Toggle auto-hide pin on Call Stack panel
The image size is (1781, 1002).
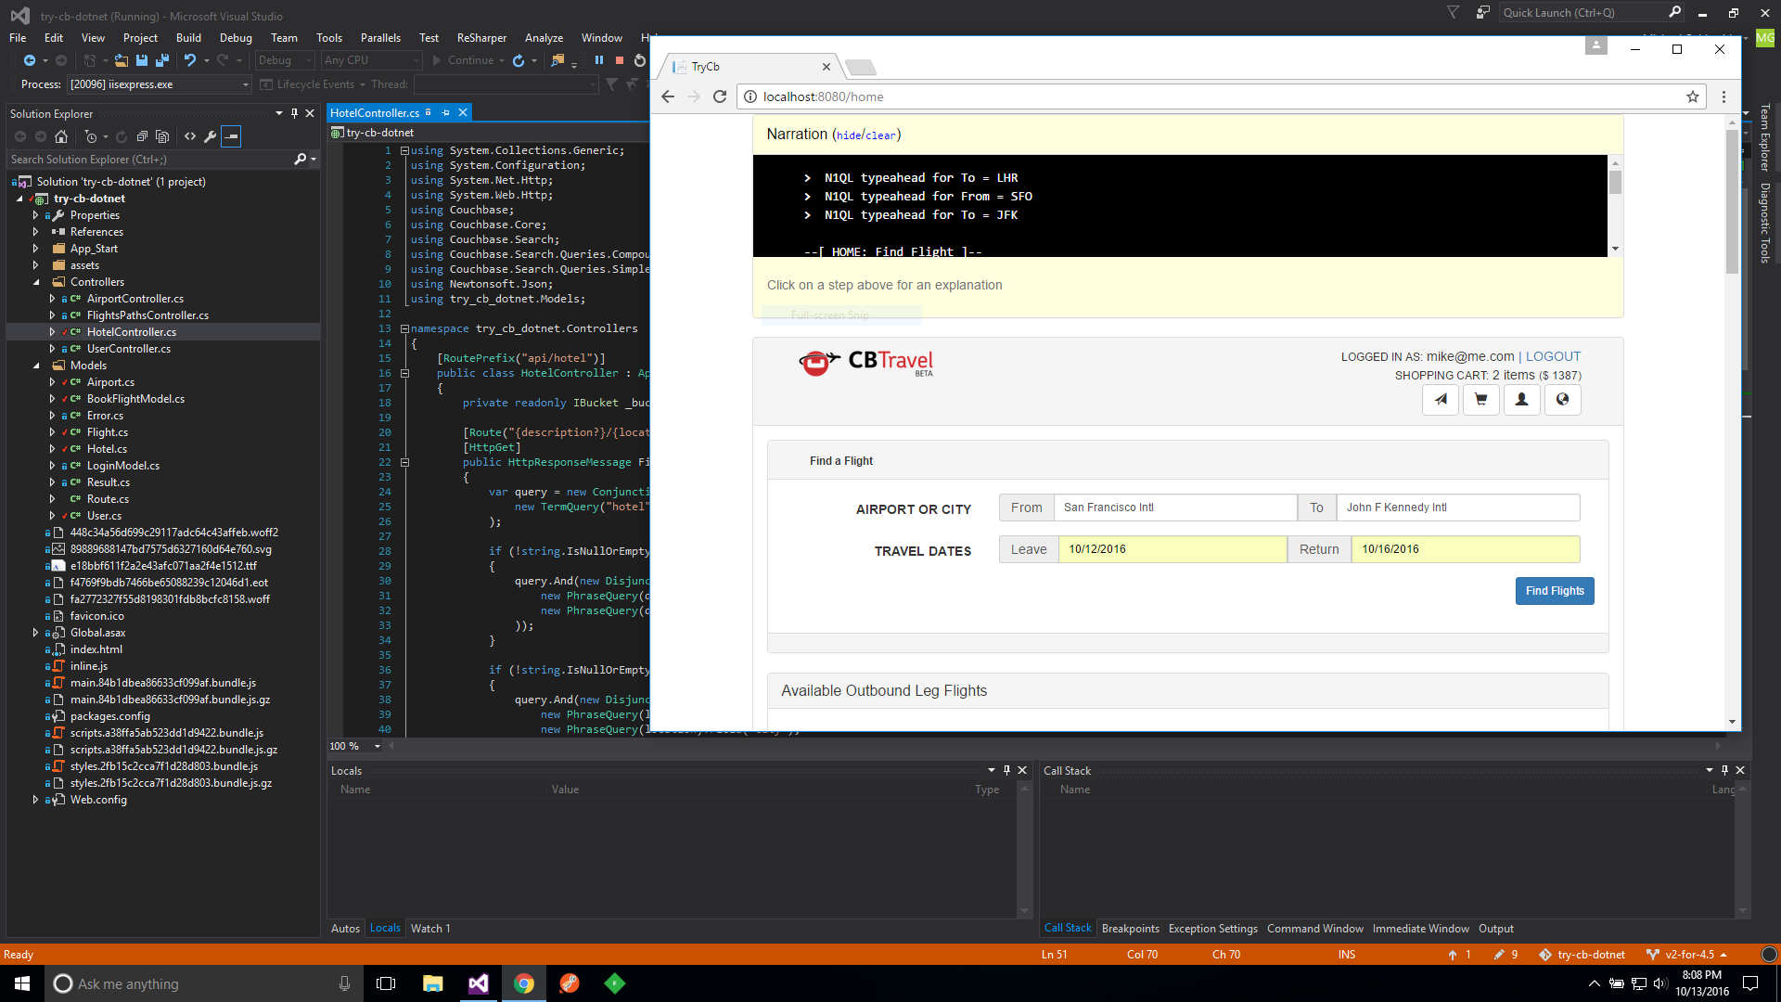pyautogui.click(x=1725, y=770)
